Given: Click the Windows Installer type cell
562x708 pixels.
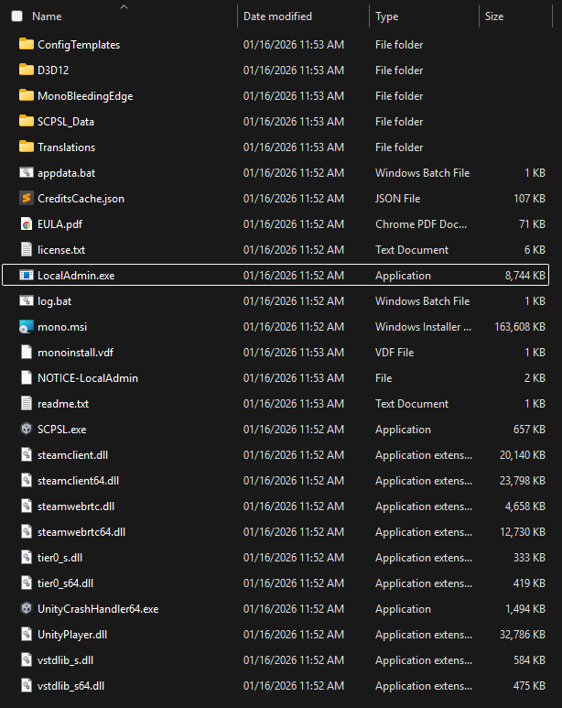Looking at the screenshot, I should tap(423, 326).
